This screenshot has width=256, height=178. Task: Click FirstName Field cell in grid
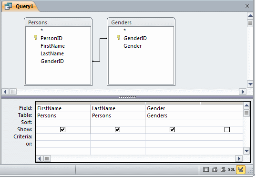click(x=63, y=108)
